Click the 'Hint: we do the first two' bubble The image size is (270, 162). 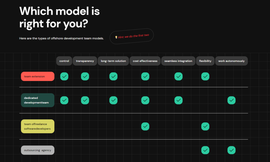pyautogui.click(x=132, y=36)
